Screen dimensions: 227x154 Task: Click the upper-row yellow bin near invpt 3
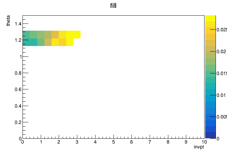coord(73,35)
